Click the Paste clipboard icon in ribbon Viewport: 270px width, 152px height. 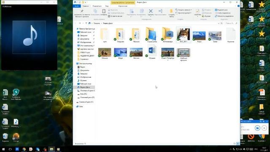(x=104, y=11)
